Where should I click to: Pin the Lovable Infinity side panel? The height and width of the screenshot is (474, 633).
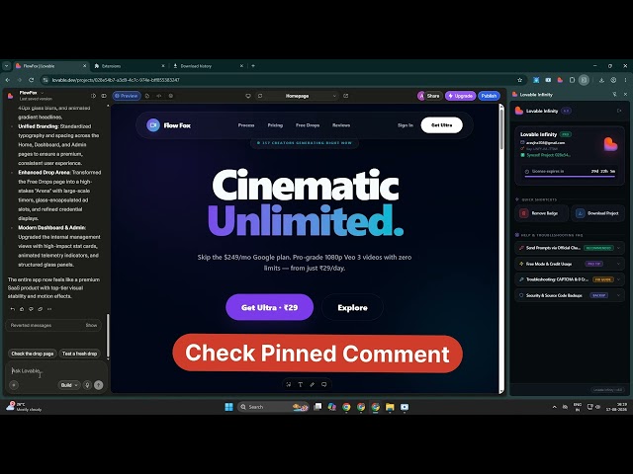614,95
